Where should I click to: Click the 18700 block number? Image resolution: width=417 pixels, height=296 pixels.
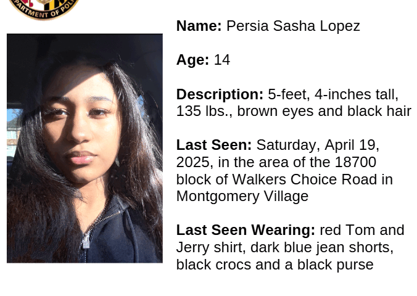point(355,162)
